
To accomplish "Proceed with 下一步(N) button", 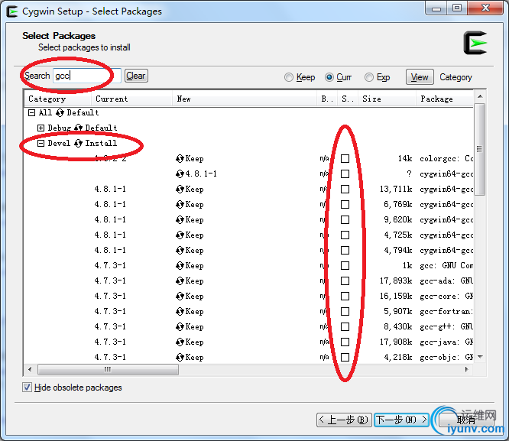I will pyautogui.click(x=401, y=420).
